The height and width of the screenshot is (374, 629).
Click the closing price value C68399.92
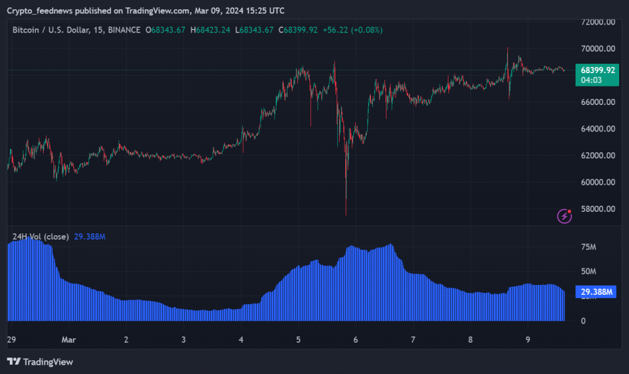[298, 29]
